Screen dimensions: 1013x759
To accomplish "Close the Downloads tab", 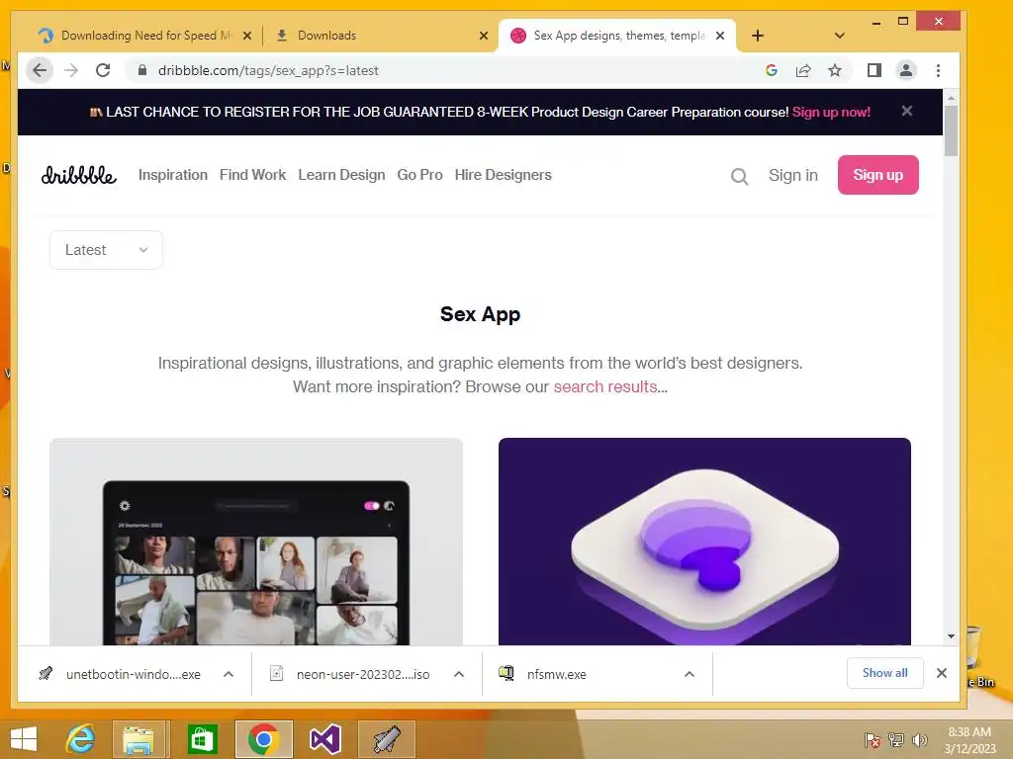I will [483, 36].
